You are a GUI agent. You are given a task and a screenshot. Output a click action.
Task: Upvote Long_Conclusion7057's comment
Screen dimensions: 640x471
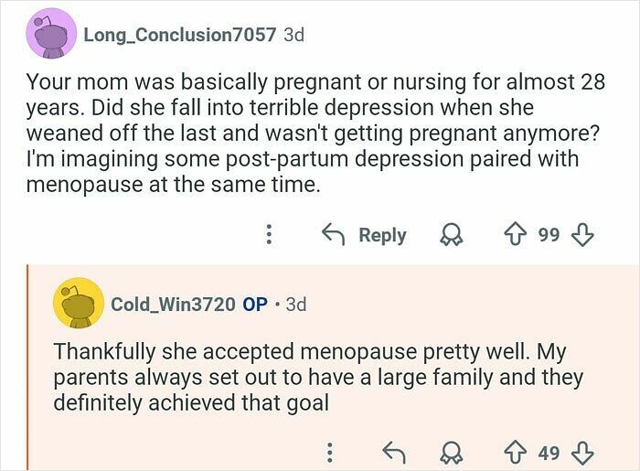tap(517, 235)
